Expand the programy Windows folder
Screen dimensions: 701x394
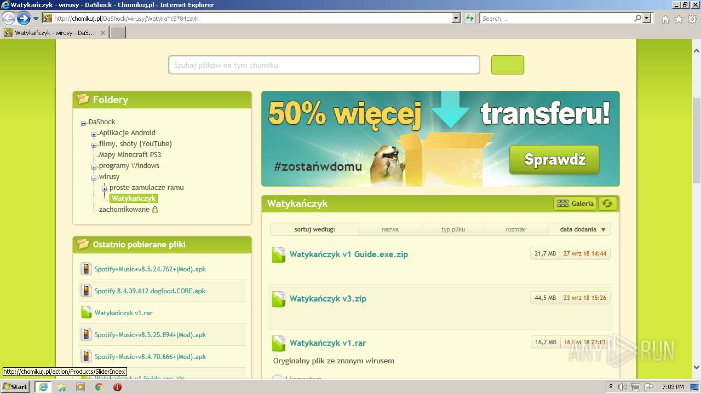pos(94,167)
